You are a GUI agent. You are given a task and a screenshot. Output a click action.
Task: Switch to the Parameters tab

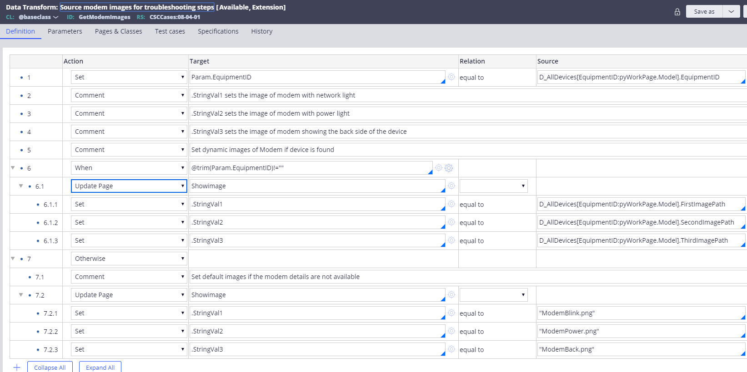coord(65,31)
